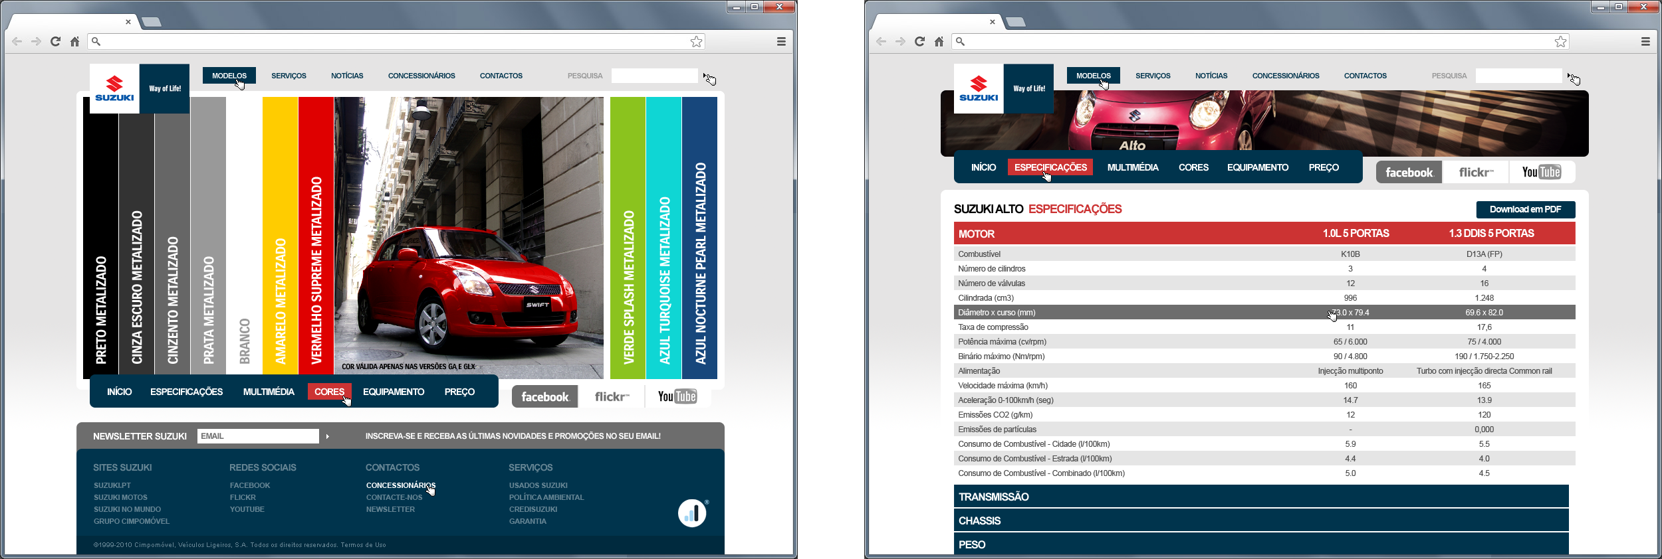Open the YouTube button on the specifications page

pos(1541,172)
